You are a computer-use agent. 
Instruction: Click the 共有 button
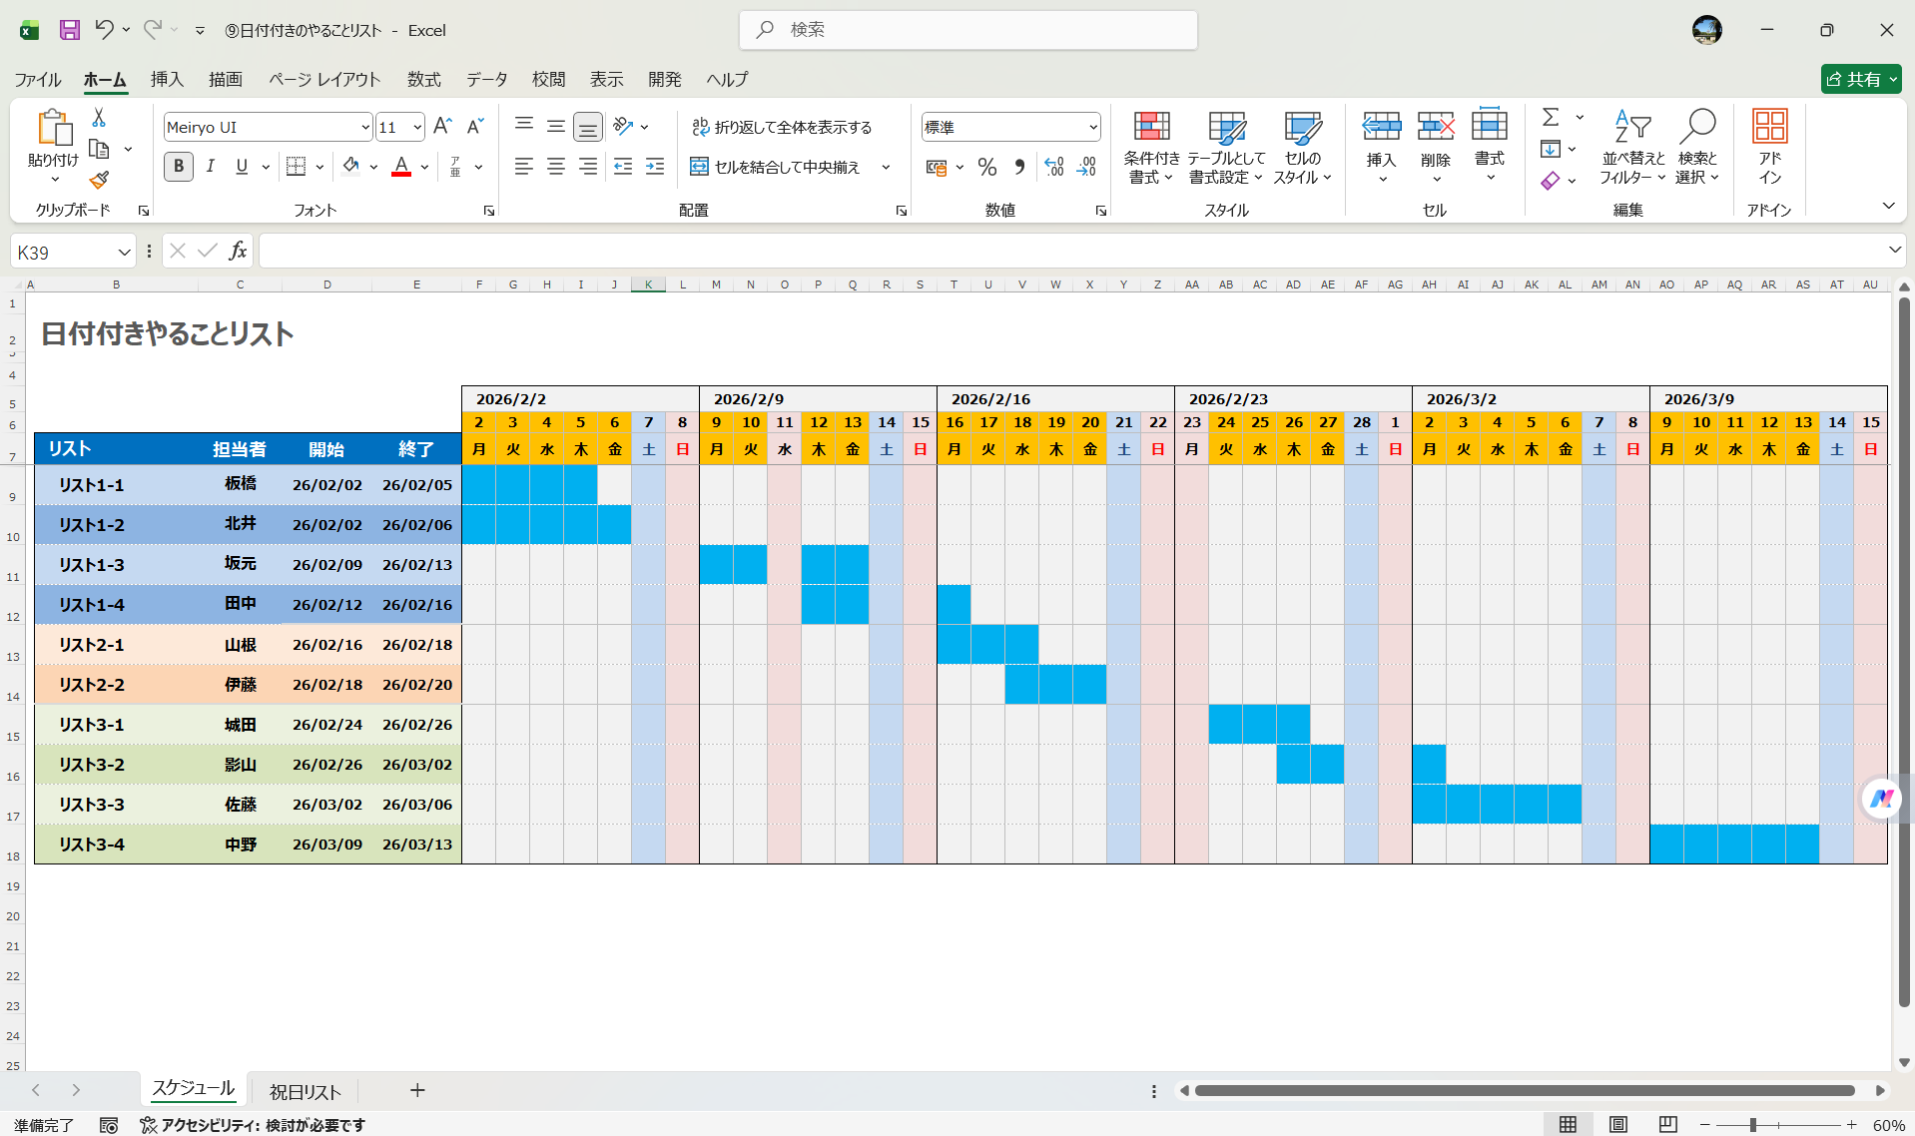point(1860,79)
